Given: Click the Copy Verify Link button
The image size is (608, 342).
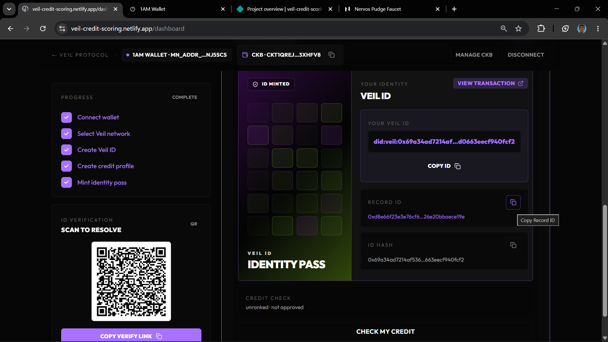Looking at the screenshot, I should (x=131, y=336).
